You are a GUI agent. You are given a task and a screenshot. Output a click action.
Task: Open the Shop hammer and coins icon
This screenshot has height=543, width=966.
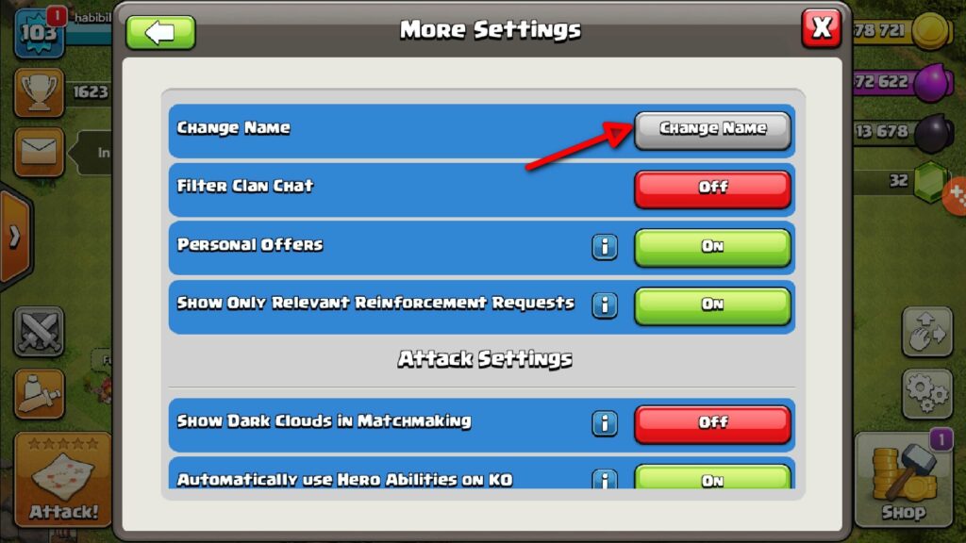903,480
